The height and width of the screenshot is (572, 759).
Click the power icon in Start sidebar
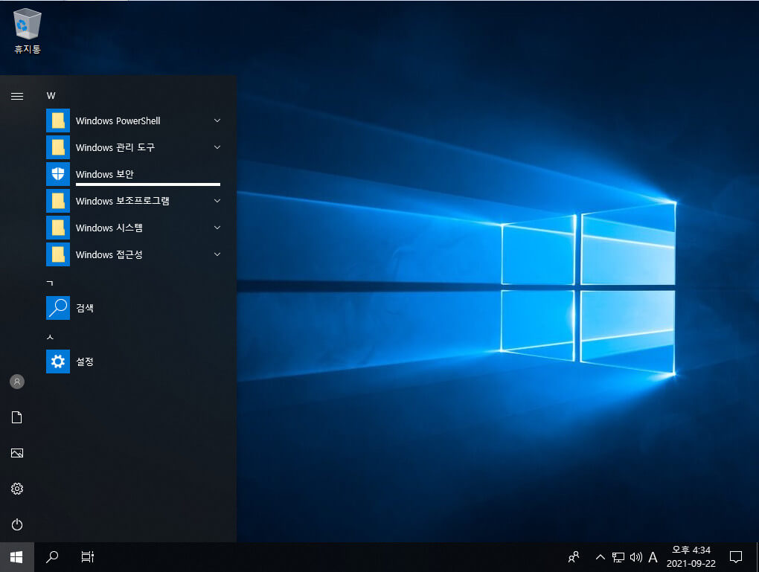click(17, 524)
